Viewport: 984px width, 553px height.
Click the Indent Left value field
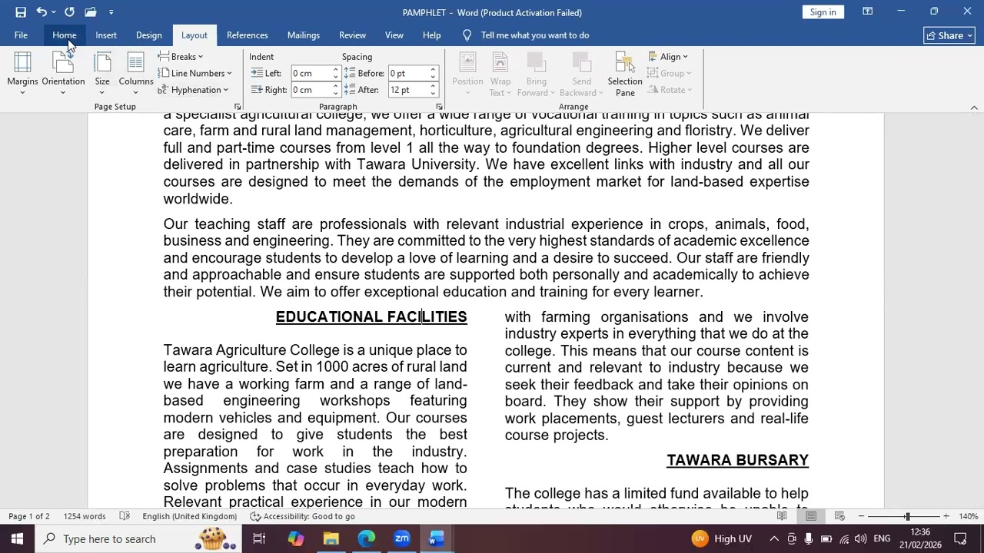pos(310,74)
